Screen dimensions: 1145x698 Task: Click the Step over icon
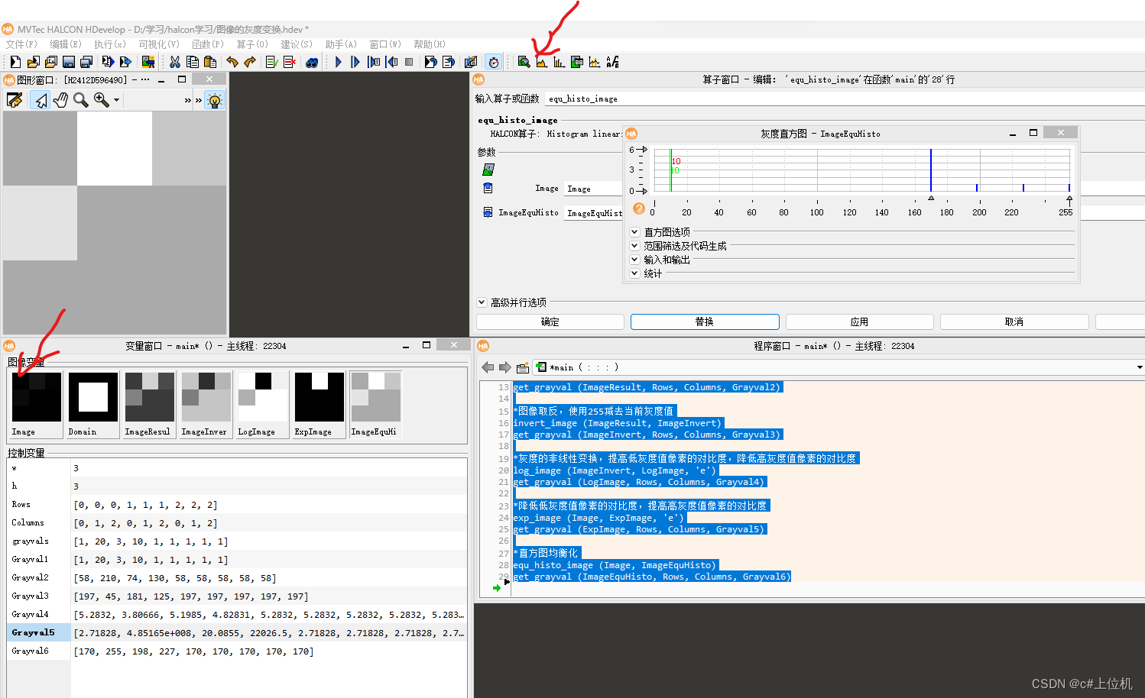(x=355, y=62)
